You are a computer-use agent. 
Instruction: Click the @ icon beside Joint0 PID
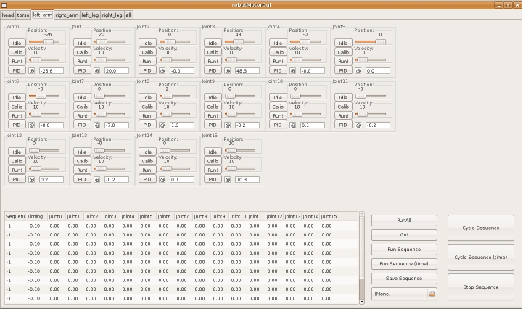[31, 70]
